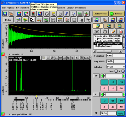Select the 1H proton preset icon

click(81, 20)
